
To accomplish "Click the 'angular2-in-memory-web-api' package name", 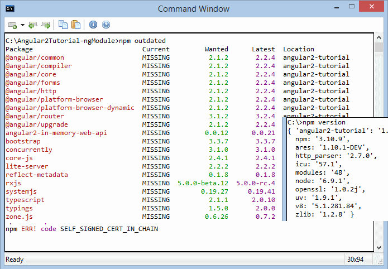I will click(56, 133).
